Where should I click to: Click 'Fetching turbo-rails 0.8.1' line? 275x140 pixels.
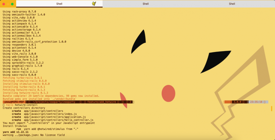22,78
